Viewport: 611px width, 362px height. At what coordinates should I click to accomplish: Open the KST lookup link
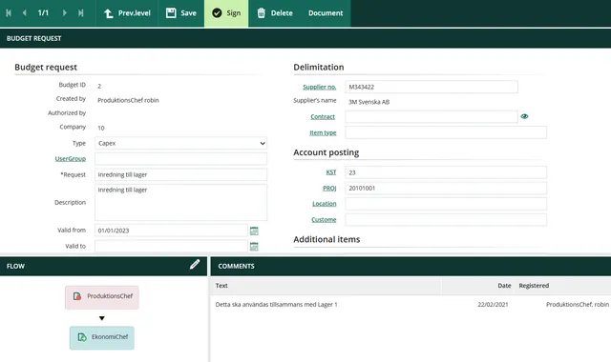click(331, 172)
